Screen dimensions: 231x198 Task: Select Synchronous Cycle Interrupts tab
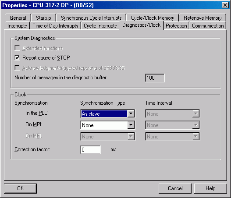pyautogui.click(x=91, y=18)
